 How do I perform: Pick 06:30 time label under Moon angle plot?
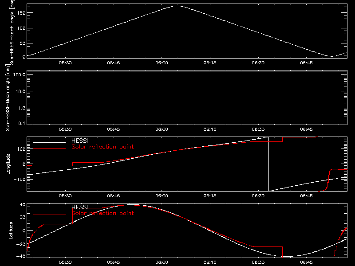[x=258, y=129]
